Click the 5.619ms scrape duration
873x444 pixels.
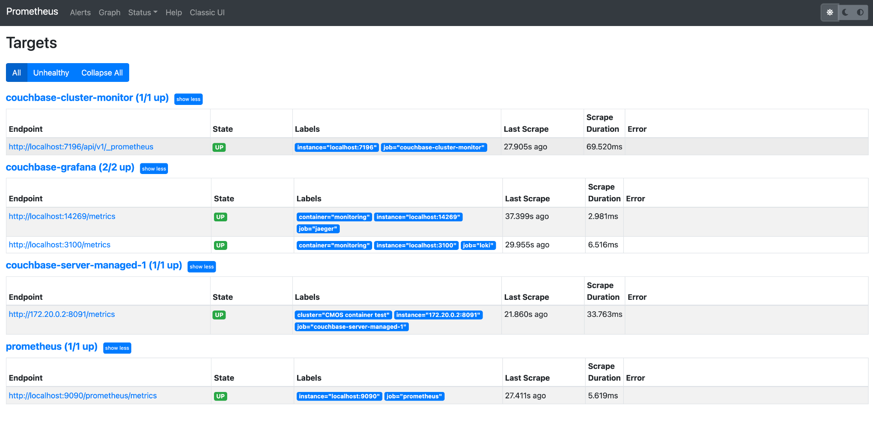point(603,396)
